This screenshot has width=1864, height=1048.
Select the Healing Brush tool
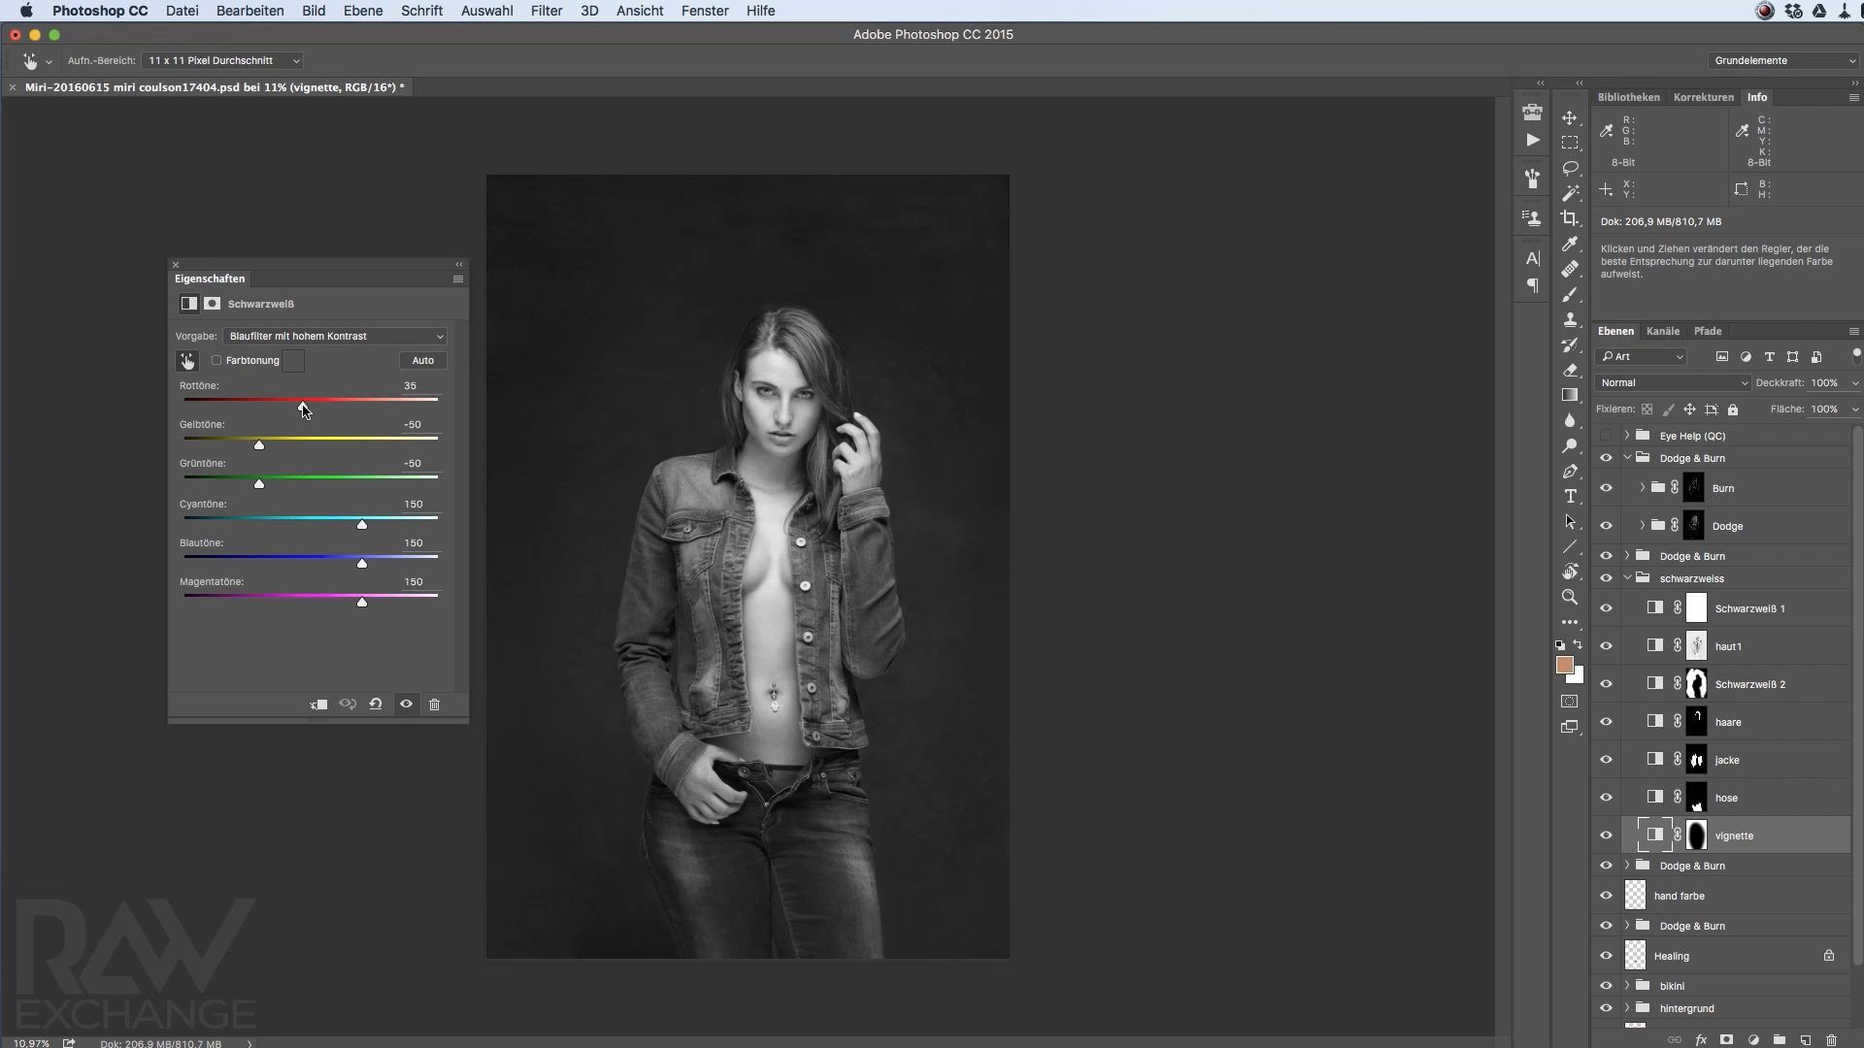click(x=1570, y=269)
